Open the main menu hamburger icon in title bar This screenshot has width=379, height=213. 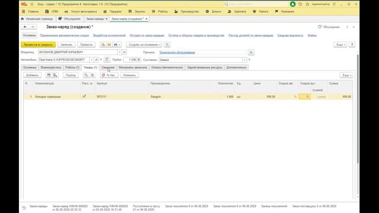point(31,4)
